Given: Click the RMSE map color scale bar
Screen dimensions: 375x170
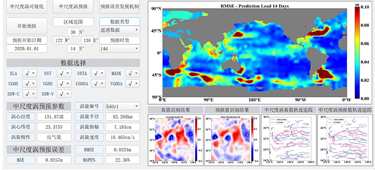Looking at the screenshot, I should pyautogui.click(x=357, y=52).
